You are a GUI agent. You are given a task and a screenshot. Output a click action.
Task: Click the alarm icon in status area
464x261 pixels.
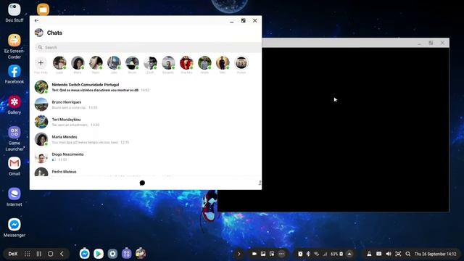[300, 254]
